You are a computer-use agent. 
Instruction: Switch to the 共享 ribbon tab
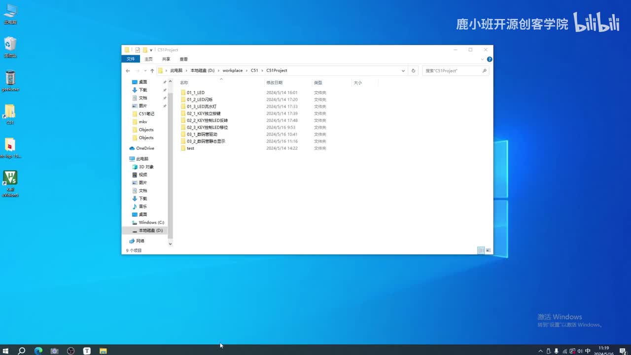[166, 59]
